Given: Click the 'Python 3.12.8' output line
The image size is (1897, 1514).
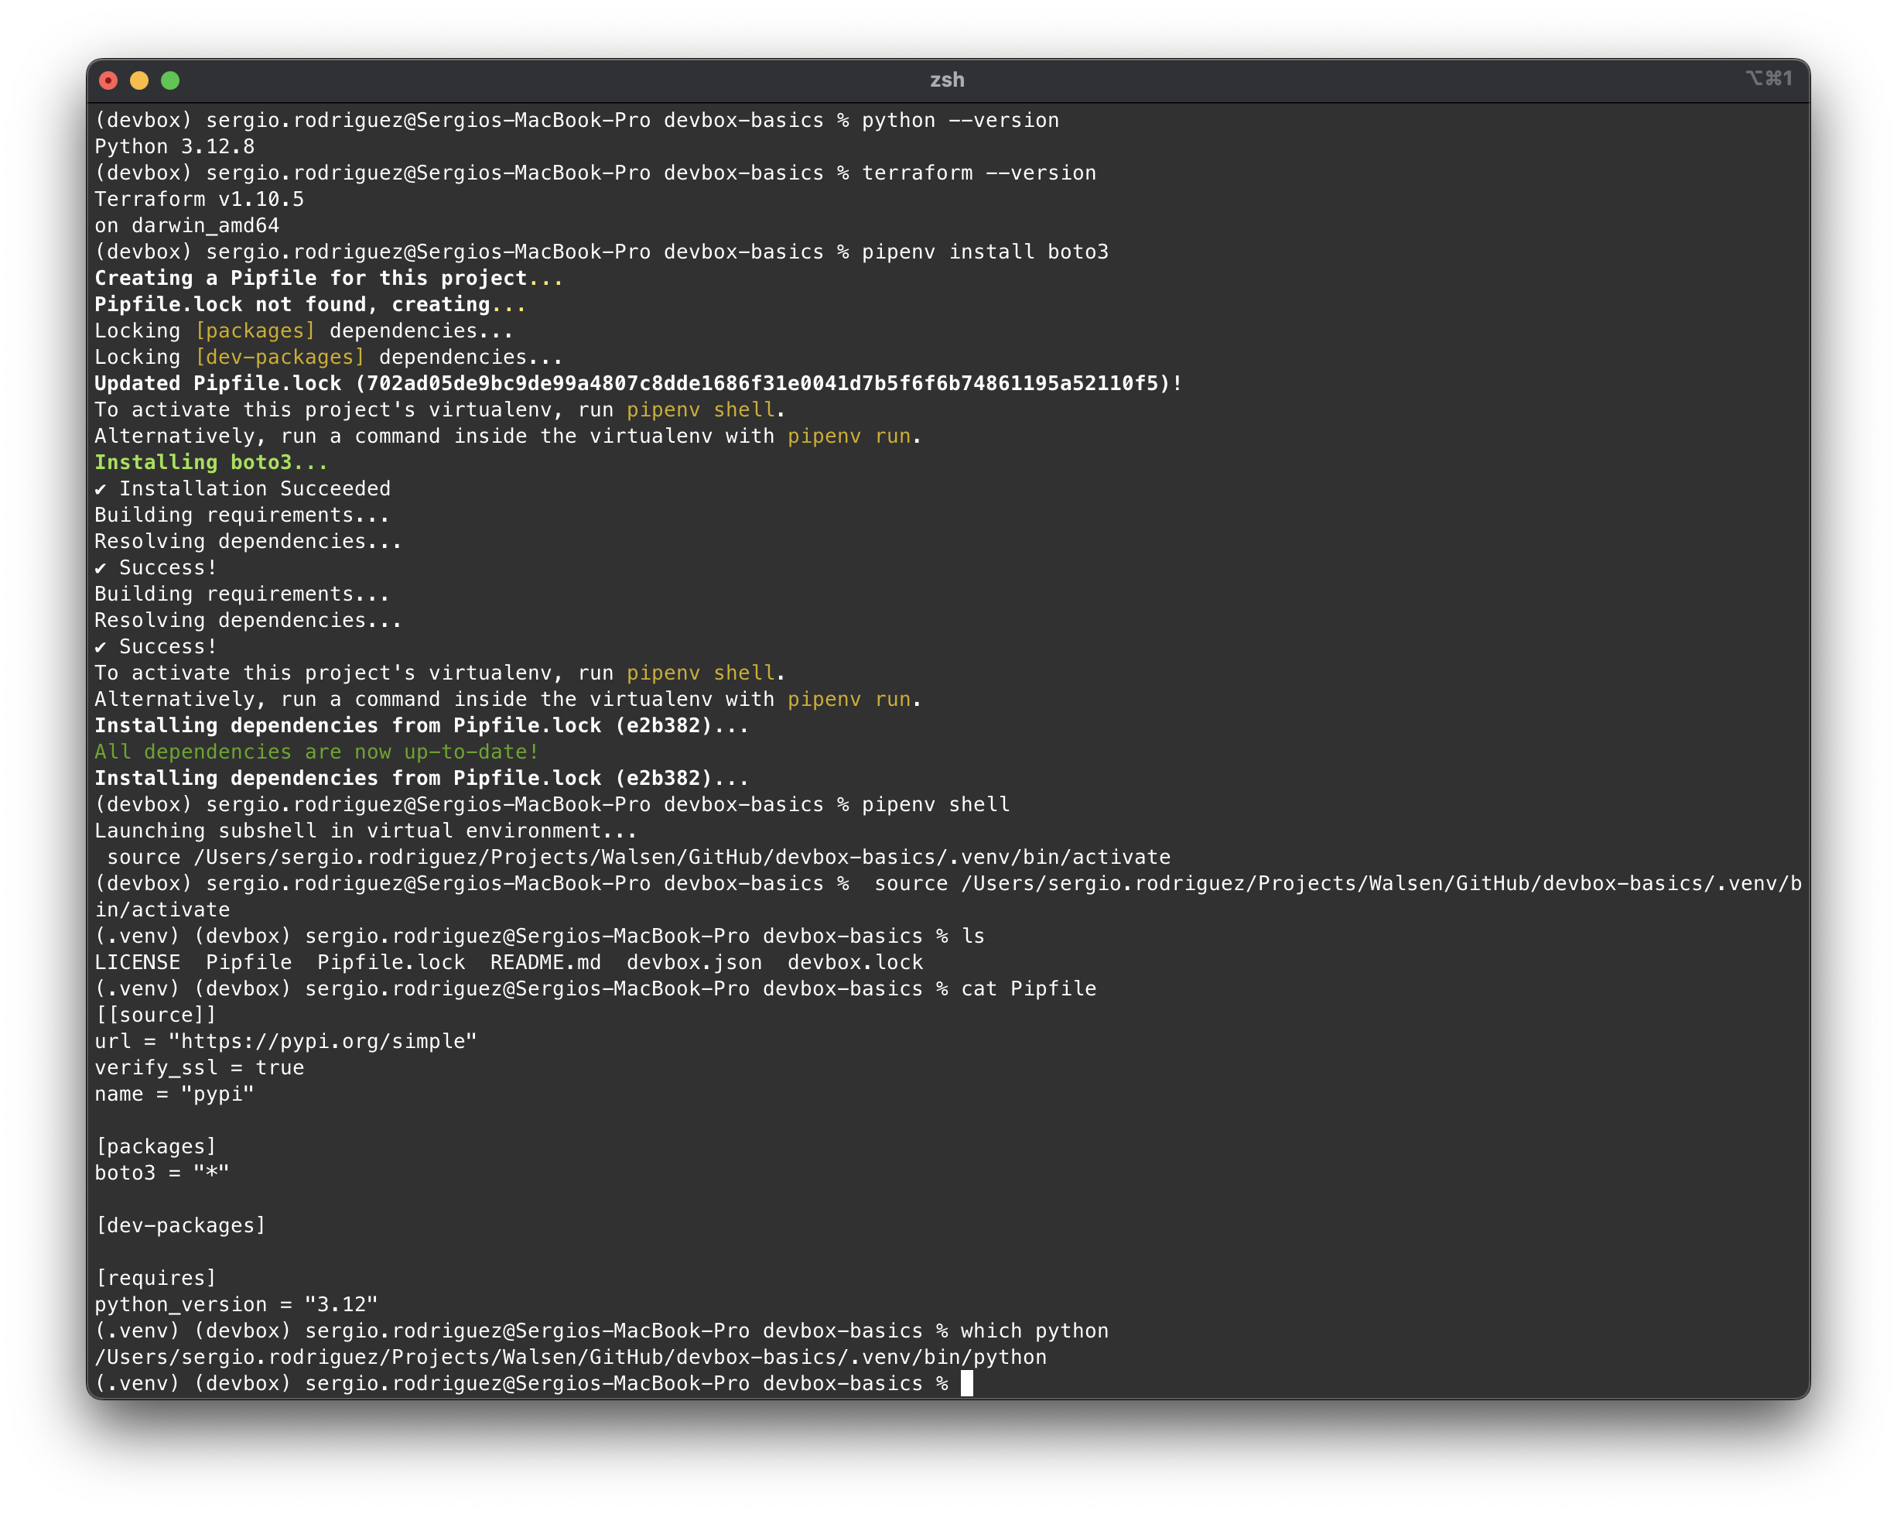Looking at the screenshot, I should click(x=174, y=147).
